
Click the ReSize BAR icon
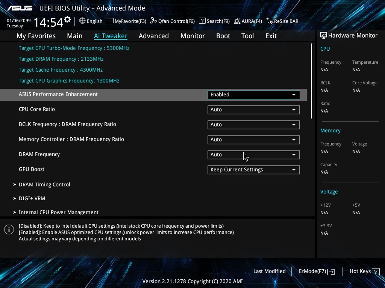tap(270, 21)
